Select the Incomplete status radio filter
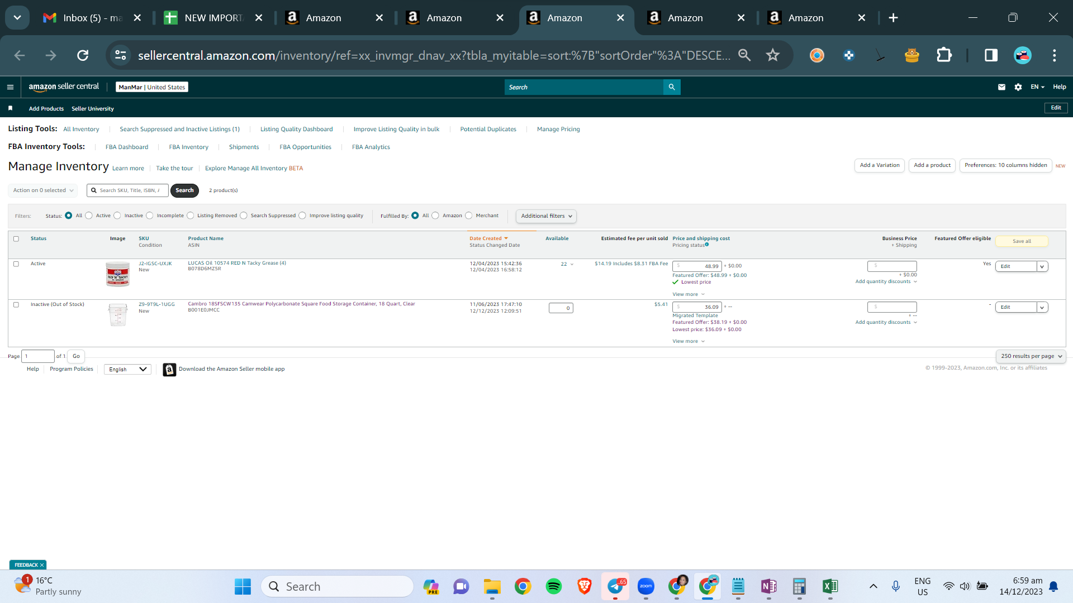The width and height of the screenshot is (1073, 603). coord(150,216)
